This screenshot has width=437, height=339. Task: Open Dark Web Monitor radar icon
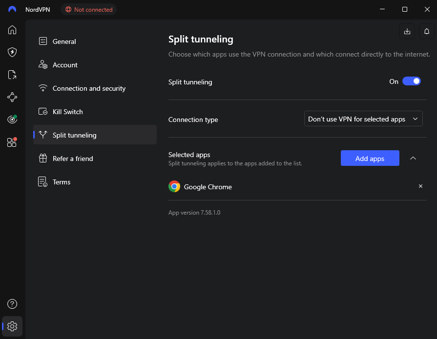(x=12, y=120)
